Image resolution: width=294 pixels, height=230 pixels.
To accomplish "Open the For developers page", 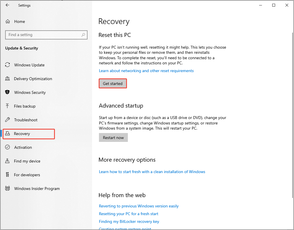I will (x=27, y=175).
